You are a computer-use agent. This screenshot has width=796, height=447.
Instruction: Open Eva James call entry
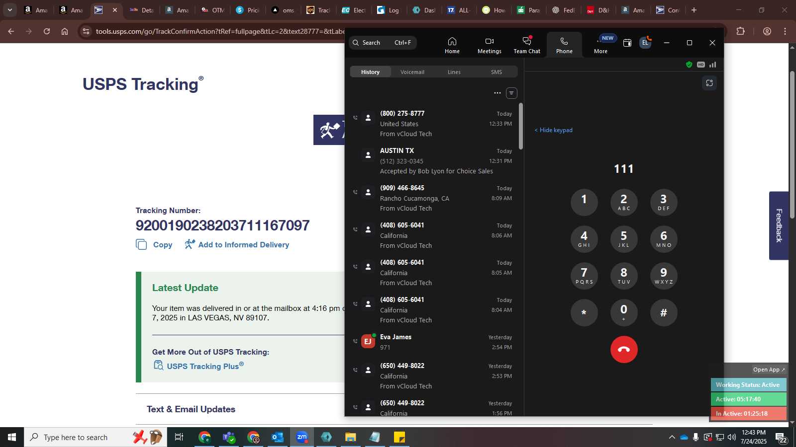[x=433, y=342]
